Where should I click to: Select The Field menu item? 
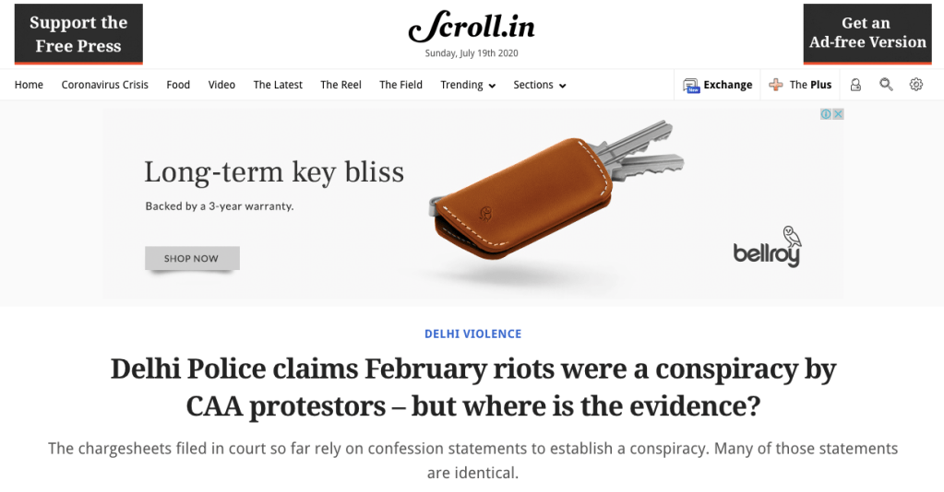tap(400, 85)
